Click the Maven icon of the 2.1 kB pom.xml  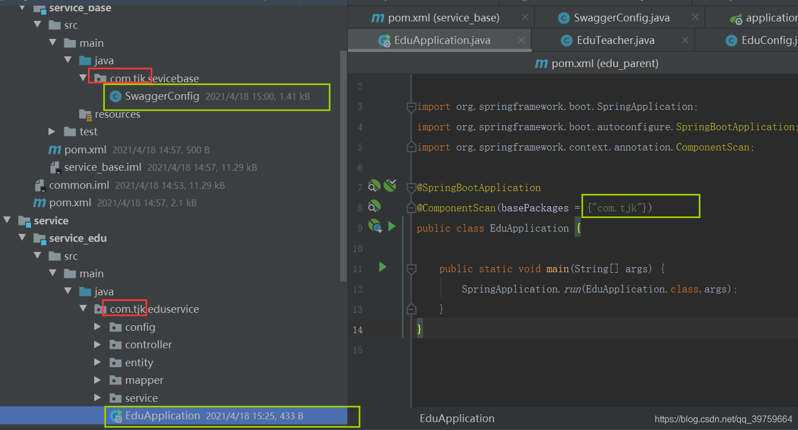[x=39, y=203]
